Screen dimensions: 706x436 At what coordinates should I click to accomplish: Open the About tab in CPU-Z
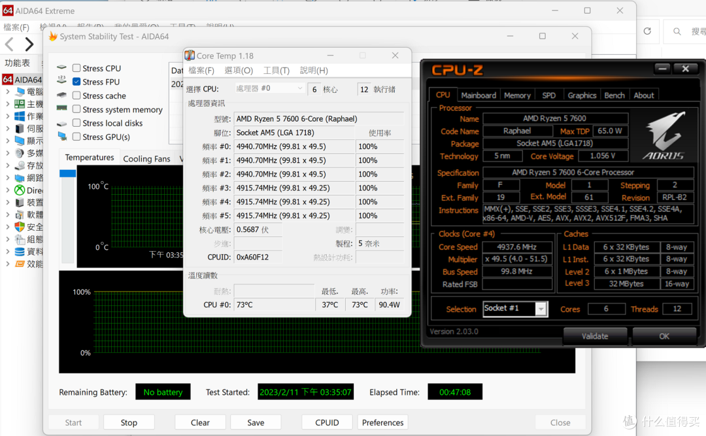point(644,95)
